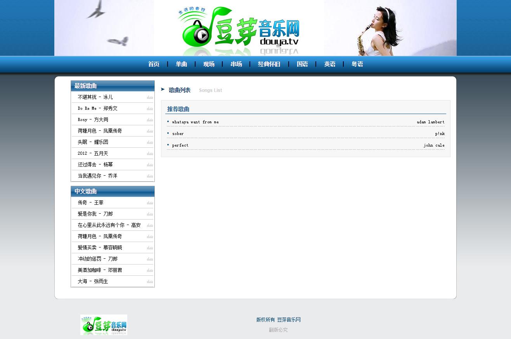Screen dimensions: 511x339
Task: Select the song perfect by john cale
Action: tap(180, 145)
